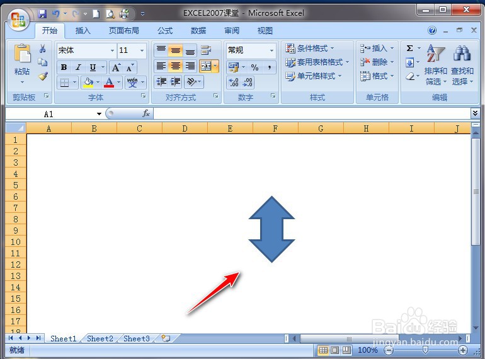Create new blank workbook icon
The width and height of the screenshot is (485, 359).
pos(96,14)
